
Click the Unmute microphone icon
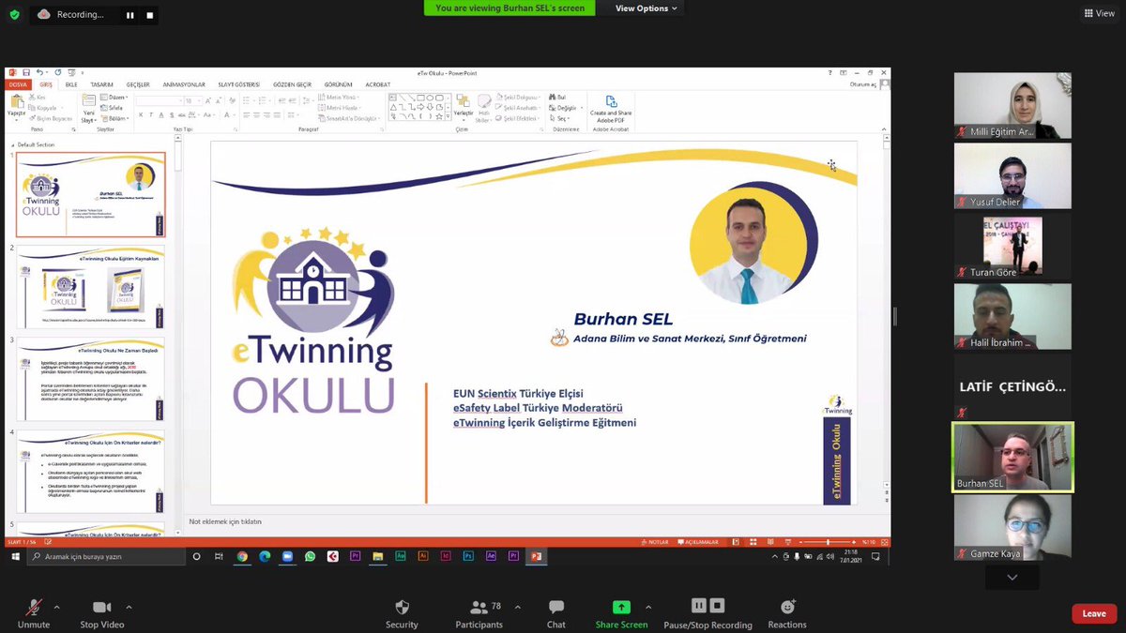[34, 608]
